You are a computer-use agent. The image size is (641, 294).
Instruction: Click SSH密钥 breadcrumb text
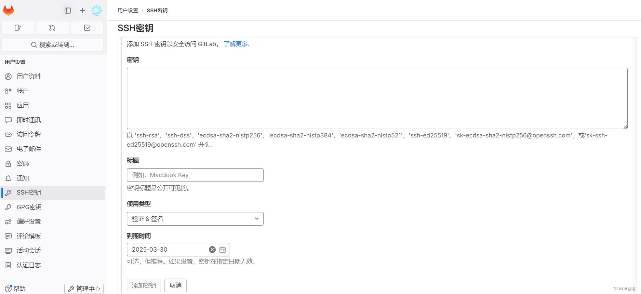coord(157,11)
